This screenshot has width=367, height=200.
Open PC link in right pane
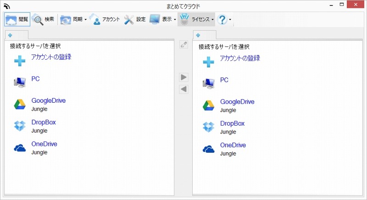coord(224,80)
